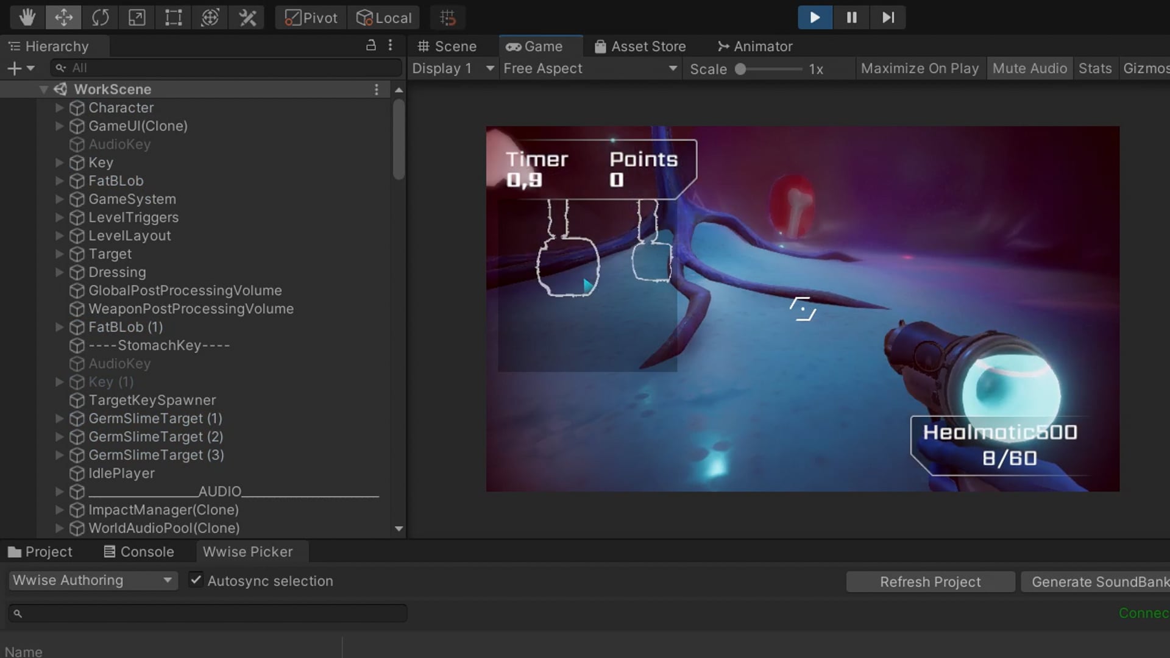
Task: Click the Target object cube icon
Action: pyautogui.click(x=77, y=254)
